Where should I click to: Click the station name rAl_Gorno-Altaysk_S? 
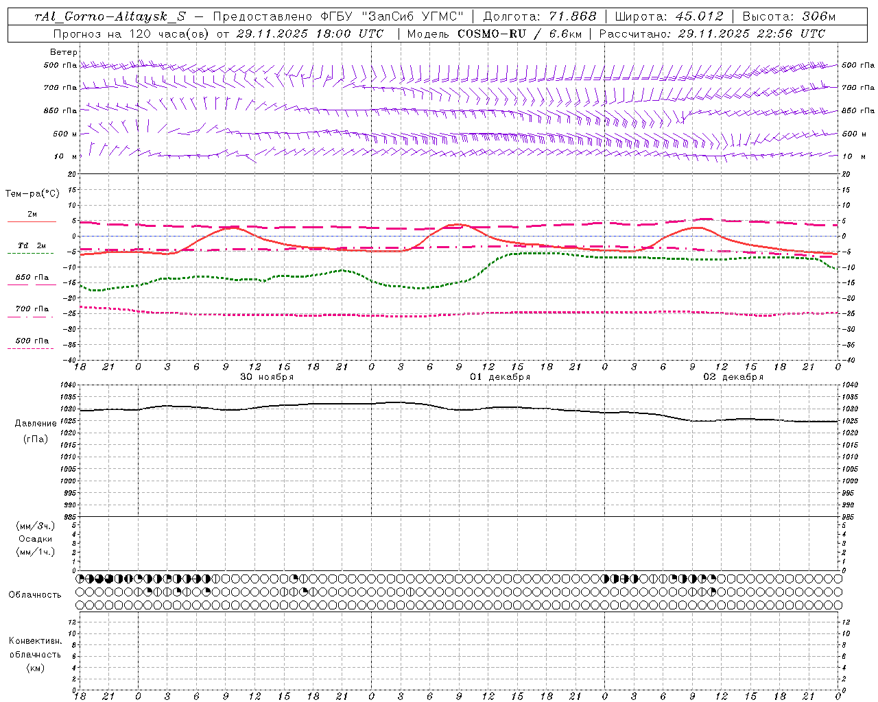pos(110,16)
